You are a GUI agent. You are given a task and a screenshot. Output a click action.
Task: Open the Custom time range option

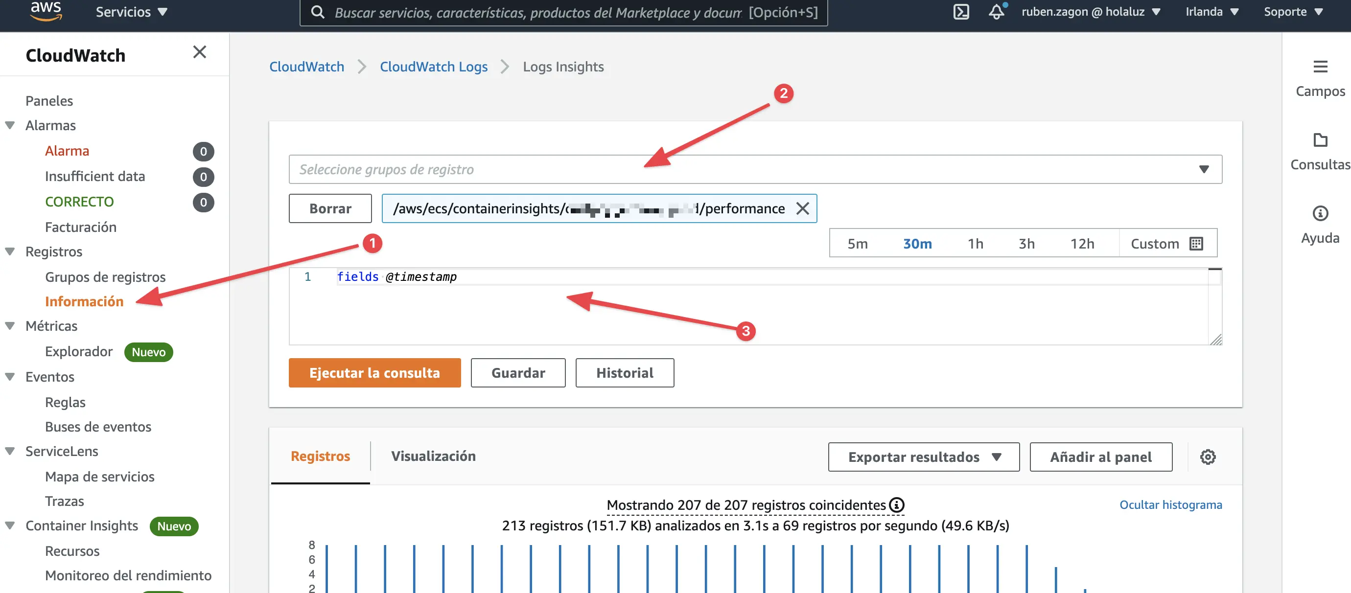[1167, 244]
